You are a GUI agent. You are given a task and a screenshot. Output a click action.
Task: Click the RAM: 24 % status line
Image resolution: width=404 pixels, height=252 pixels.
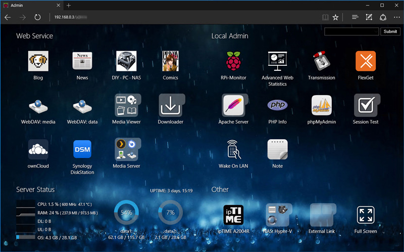(68, 213)
